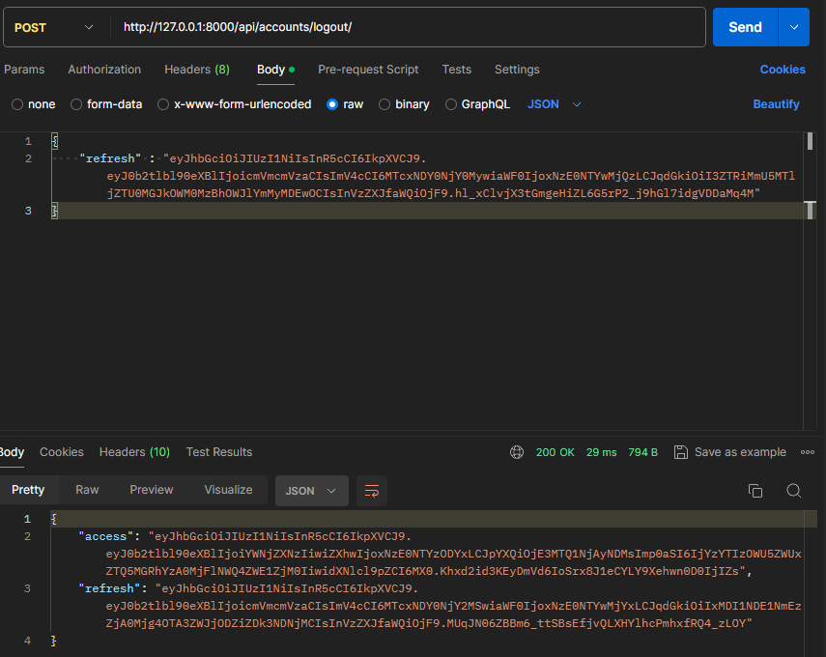
Task: Click the request URL input field
Action: 409,27
